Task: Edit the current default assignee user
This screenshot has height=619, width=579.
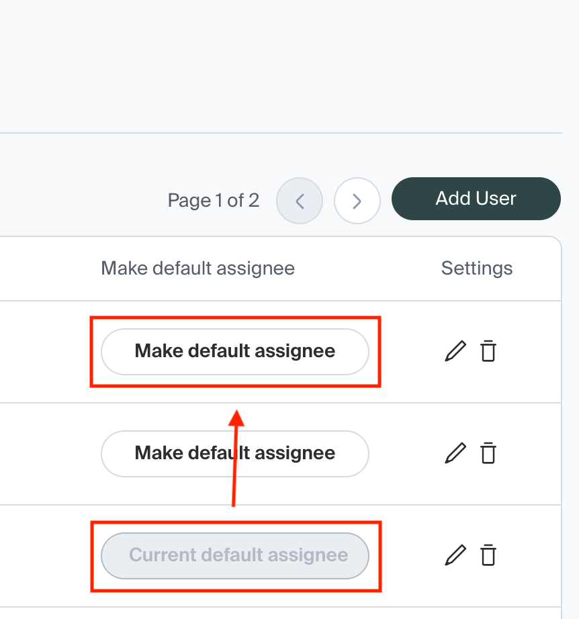Action: (x=455, y=555)
